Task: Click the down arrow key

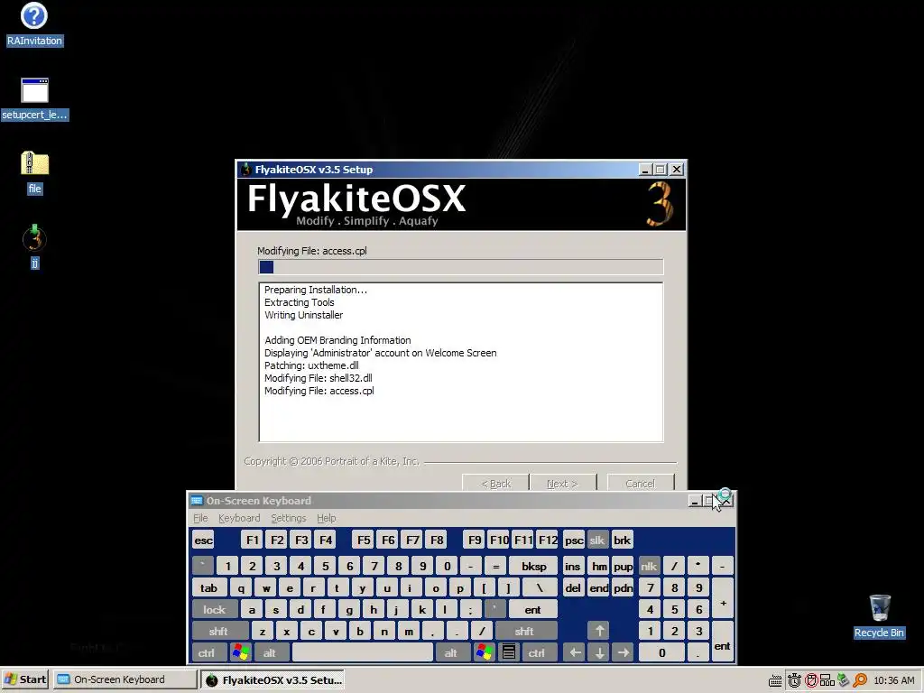Action: click(x=599, y=652)
